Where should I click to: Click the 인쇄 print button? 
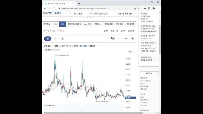tap(131, 31)
